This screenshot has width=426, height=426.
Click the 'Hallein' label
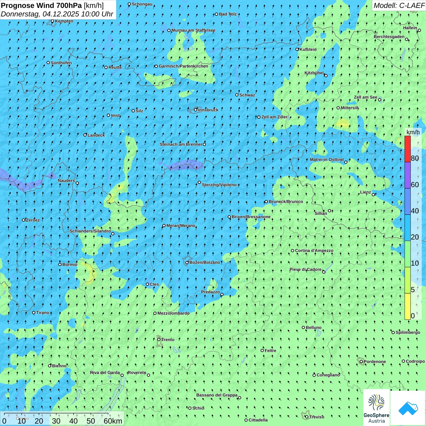[410, 28]
